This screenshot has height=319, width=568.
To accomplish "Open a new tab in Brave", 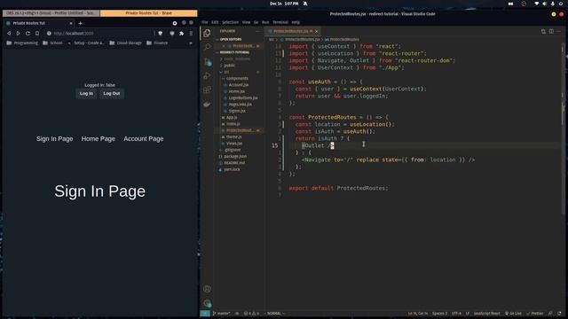I will pyautogui.click(x=80, y=23).
